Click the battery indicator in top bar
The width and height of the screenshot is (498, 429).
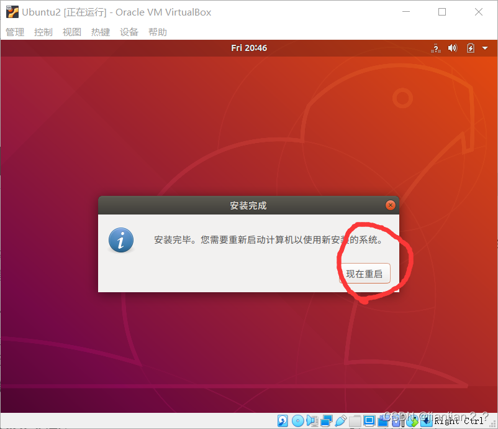[x=471, y=48]
